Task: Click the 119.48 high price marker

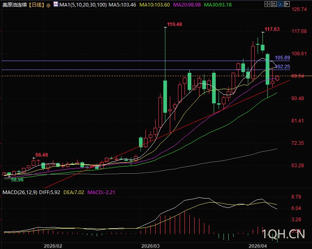Action: pos(174,24)
